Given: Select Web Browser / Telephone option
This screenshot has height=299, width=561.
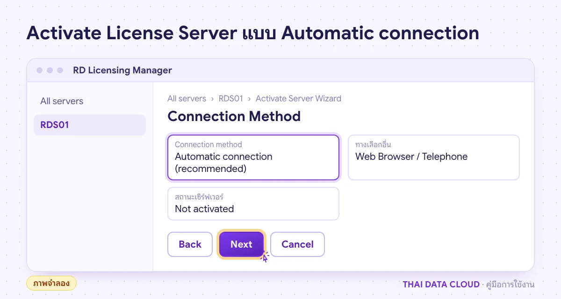Looking at the screenshot, I should (434, 157).
